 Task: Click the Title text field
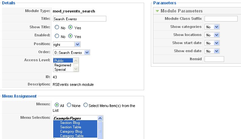(x=79, y=19)
